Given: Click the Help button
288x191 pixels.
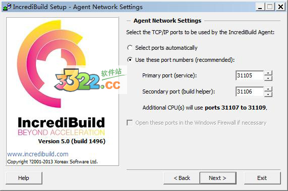Looking at the screenshot, I should (x=24, y=178).
